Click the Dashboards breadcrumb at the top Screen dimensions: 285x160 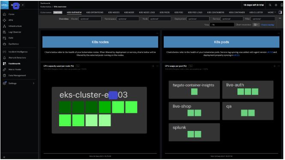(45, 3)
